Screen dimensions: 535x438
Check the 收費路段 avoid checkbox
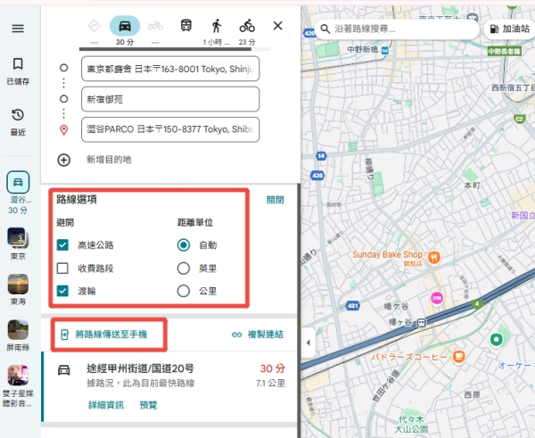(62, 268)
